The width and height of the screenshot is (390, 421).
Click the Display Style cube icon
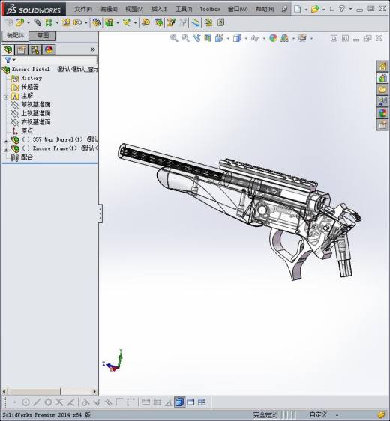pyautogui.click(x=237, y=38)
